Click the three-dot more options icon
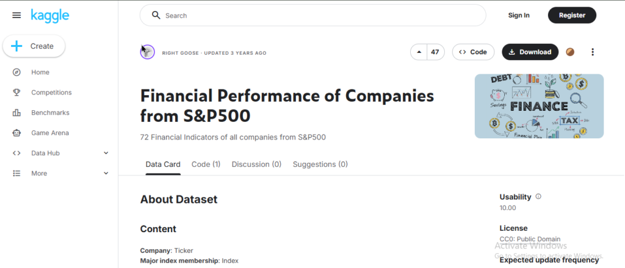The image size is (625, 268). click(592, 52)
